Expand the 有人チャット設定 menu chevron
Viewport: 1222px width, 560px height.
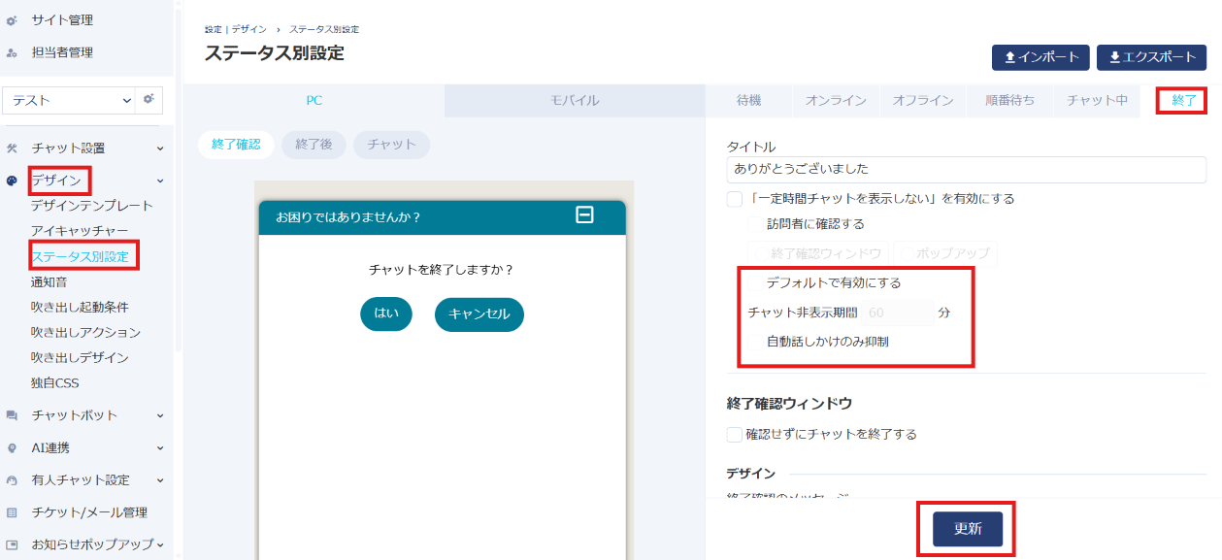(x=160, y=480)
